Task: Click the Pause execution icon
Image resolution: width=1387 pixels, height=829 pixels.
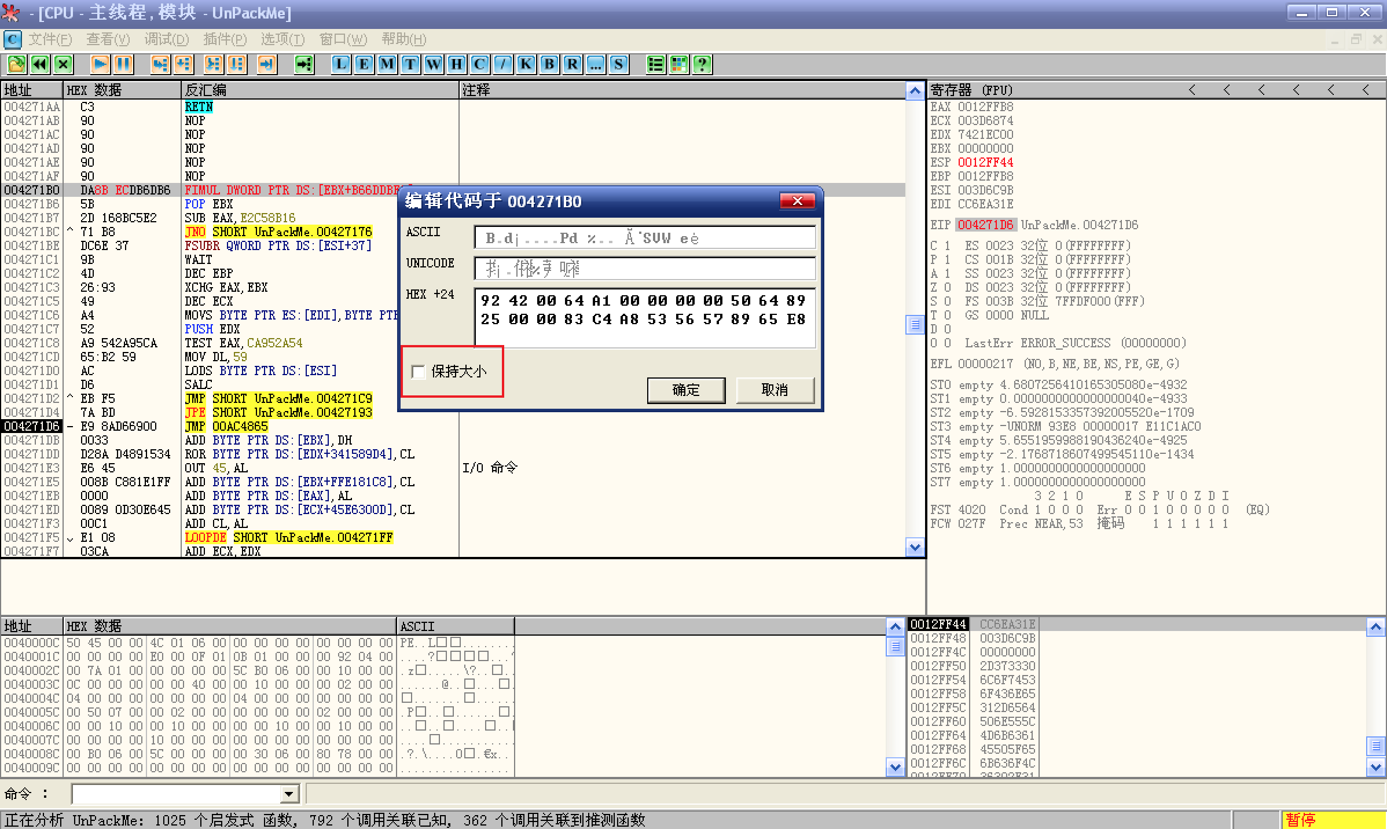Action: click(123, 64)
